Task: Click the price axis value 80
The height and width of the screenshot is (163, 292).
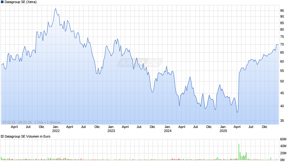Action: [282, 29]
